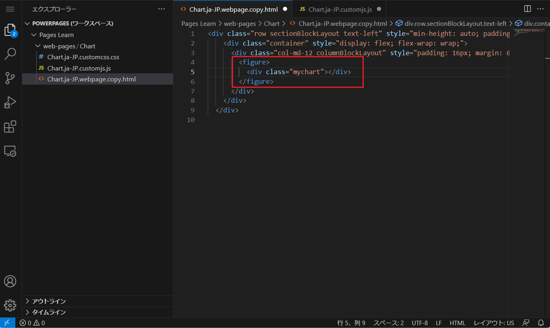Click web-pages breadcrumb
Viewport: 550px width, 328px height.
click(240, 23)
